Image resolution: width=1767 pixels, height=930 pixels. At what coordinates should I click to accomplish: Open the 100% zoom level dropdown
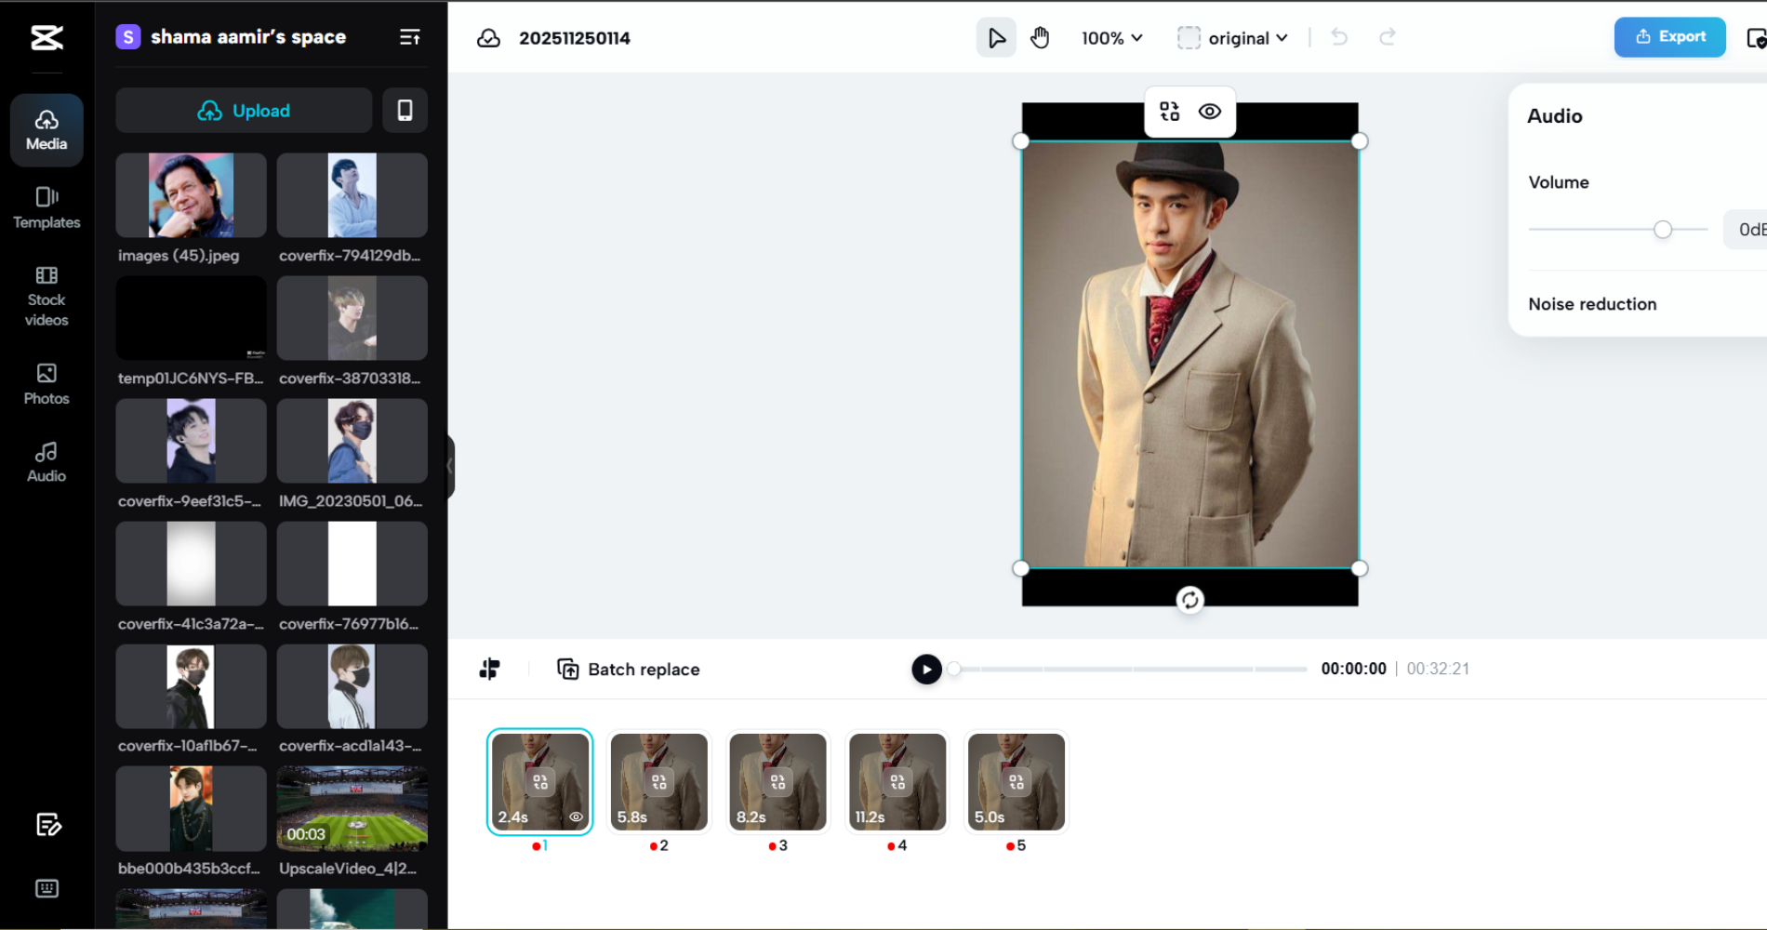point(1112,38)
